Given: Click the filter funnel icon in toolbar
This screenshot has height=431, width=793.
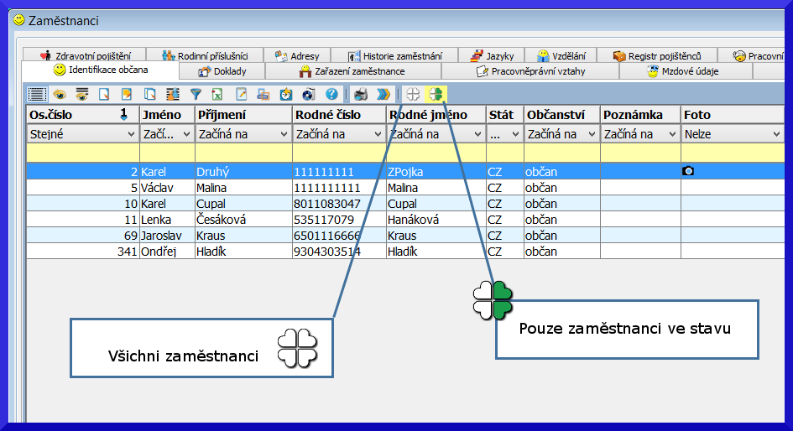Looking at the screenshot, I should point(196,95).
